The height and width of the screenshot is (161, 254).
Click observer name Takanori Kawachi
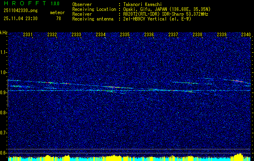click(x=143, y=4)
